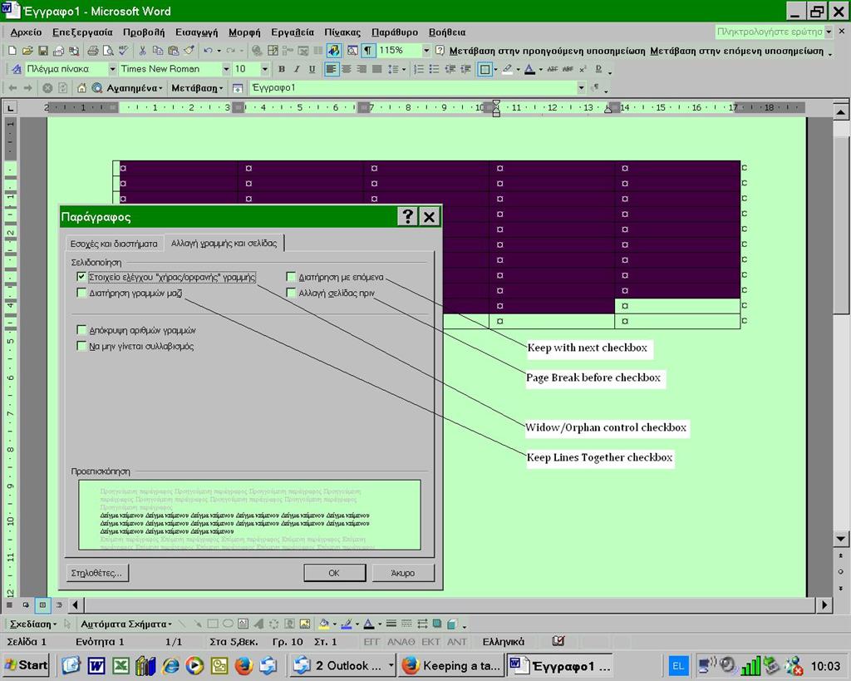Click the Insert Table icon
Viewport: 851px width, 681px height.
pos(274,50)
